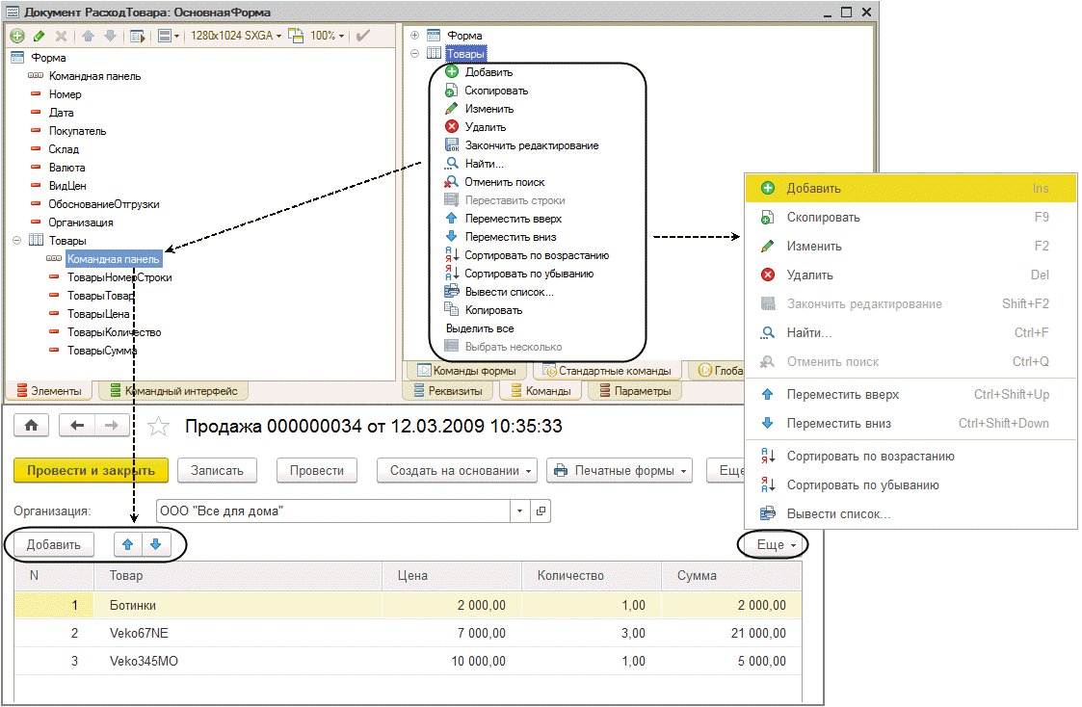Click the move element up arrow in editor toolbar

tap(89, 36)
